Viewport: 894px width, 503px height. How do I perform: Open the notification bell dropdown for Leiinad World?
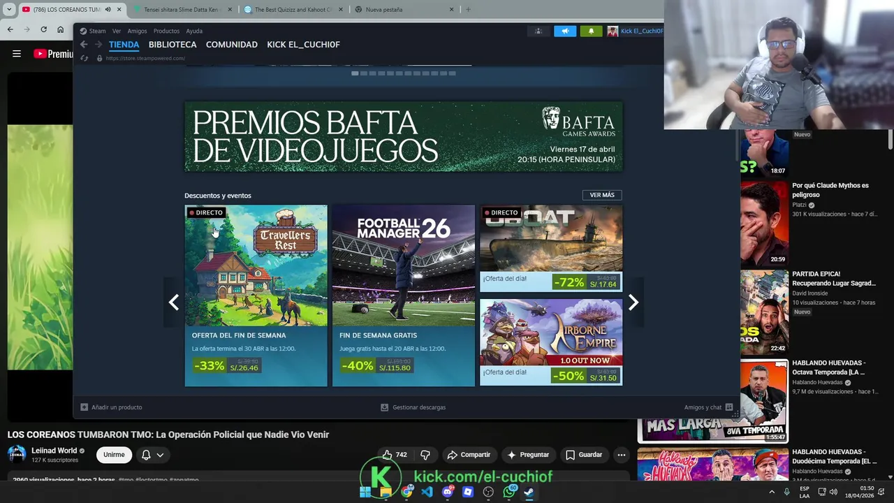click(x=152, y=455)
